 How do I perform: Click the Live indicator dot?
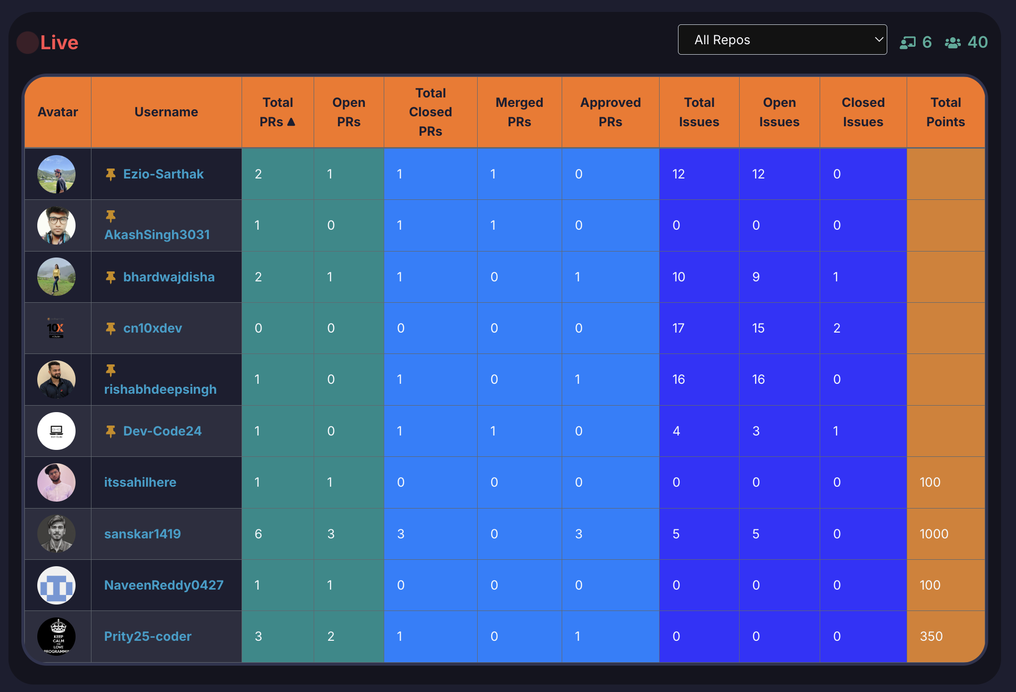[27, 43]
